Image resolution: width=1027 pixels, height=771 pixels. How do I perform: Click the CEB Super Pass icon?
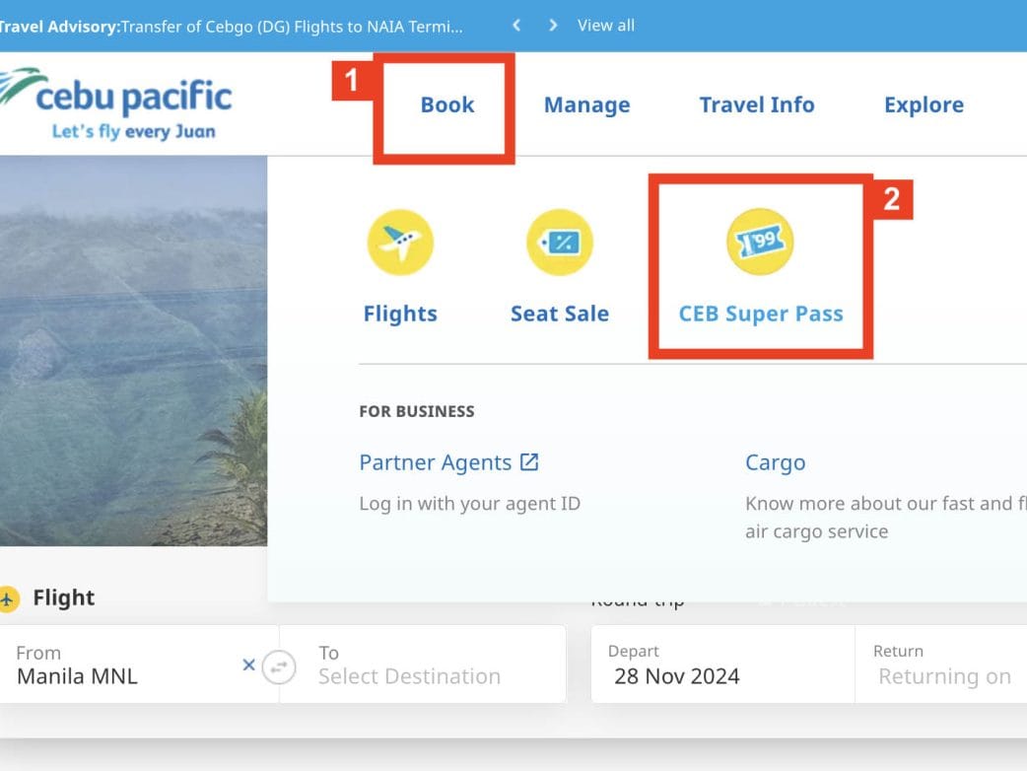click(760, 242)
